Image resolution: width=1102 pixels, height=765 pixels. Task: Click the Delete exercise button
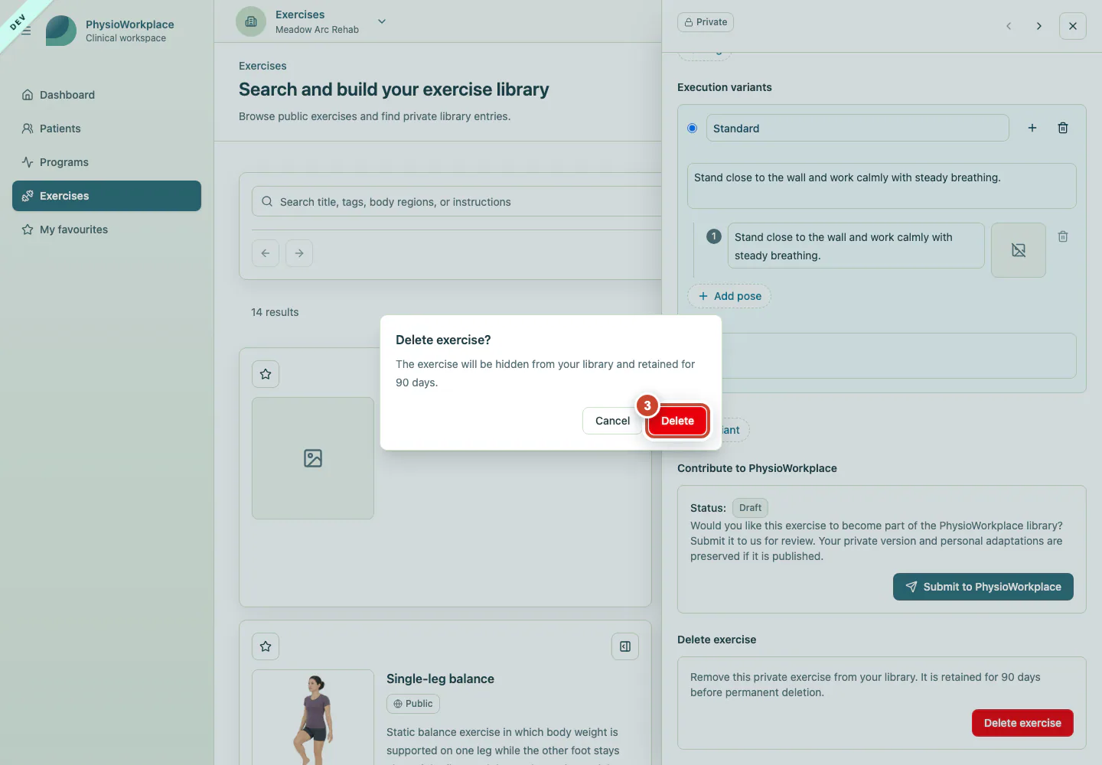1022,723
